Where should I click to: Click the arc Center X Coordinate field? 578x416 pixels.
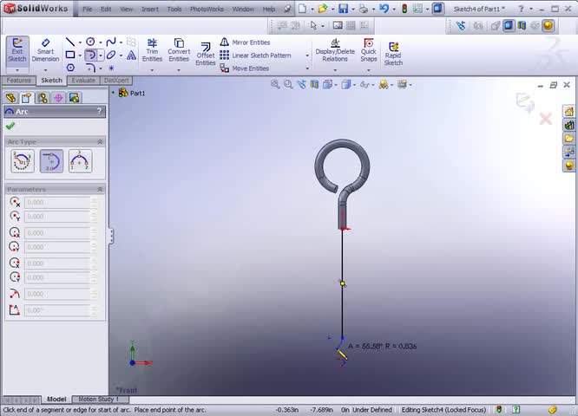coord(57,203)
